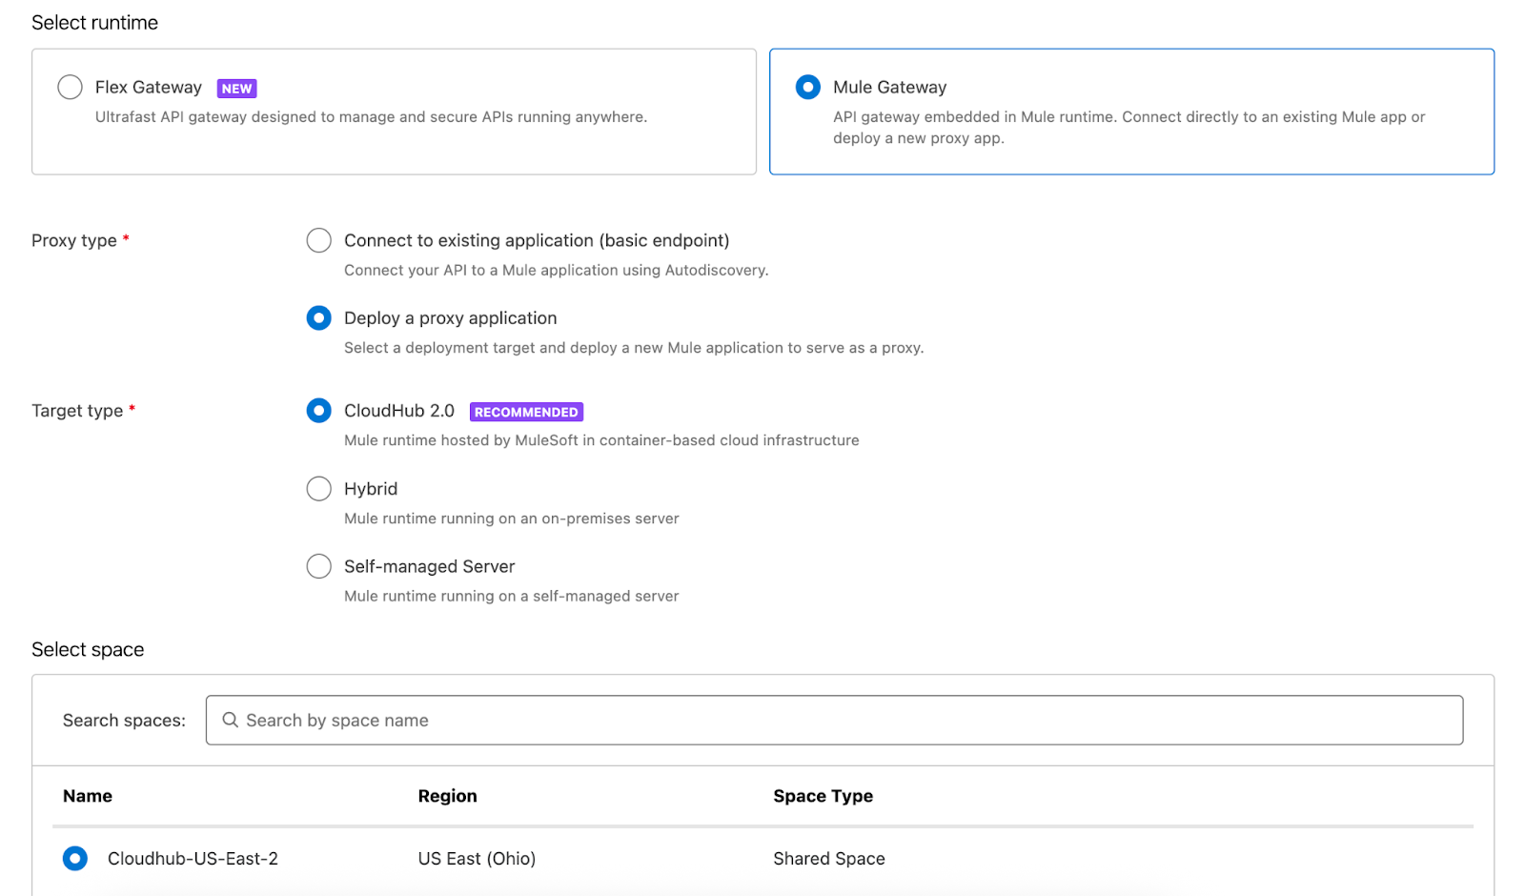
Task: Choose Deploy a proxy application option
Action: 318,318
